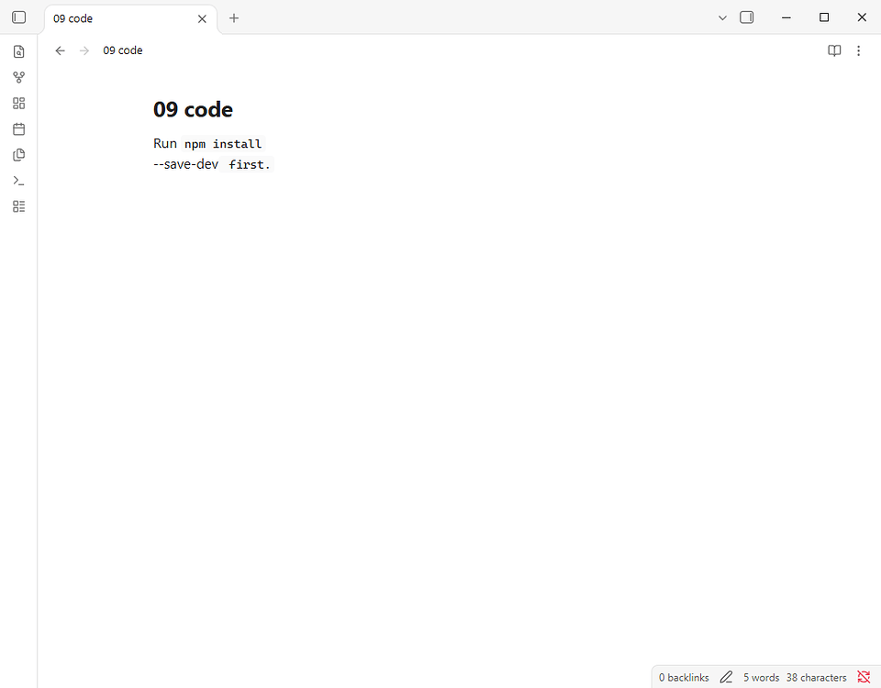
Task: Click '38 characters' in status bar
Action: coord(817,677)
